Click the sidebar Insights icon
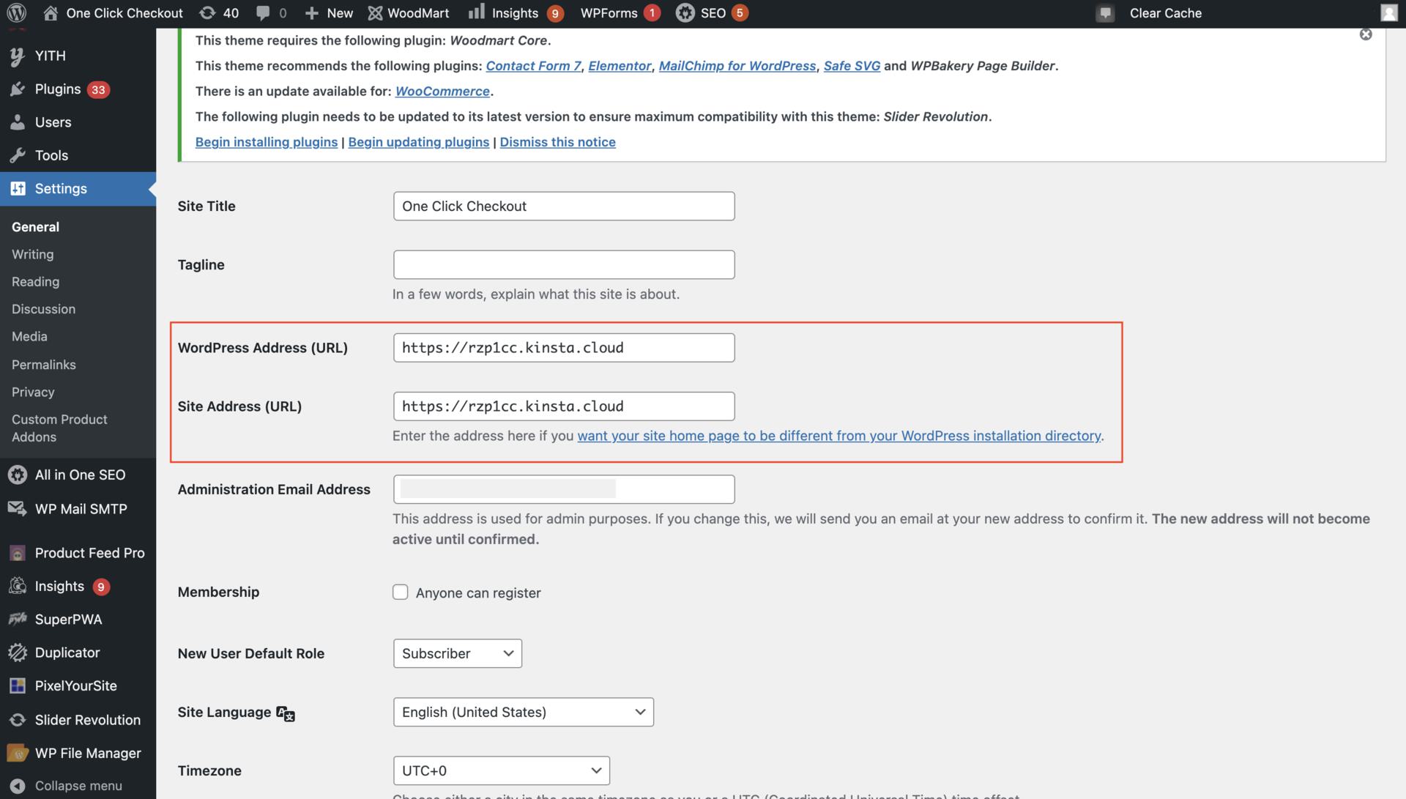Screen dimensions: 1406x799 point(18,586)
